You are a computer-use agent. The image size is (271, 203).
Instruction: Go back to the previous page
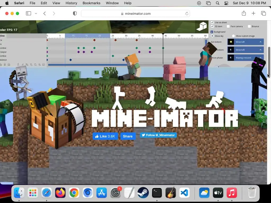click(x=44, y=13)
